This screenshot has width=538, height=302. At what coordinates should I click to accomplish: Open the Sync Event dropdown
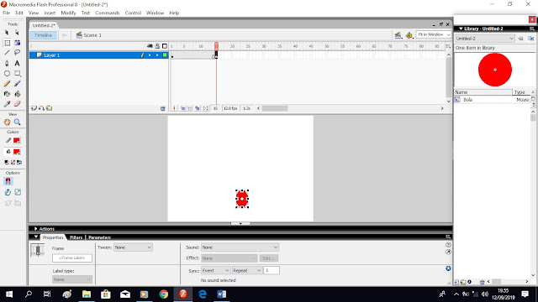(215, 270)
